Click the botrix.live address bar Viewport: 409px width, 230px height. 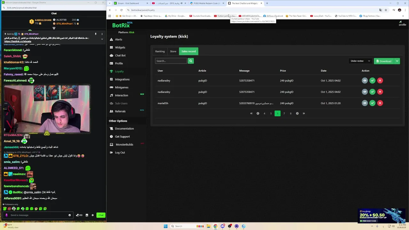[252, 10]
